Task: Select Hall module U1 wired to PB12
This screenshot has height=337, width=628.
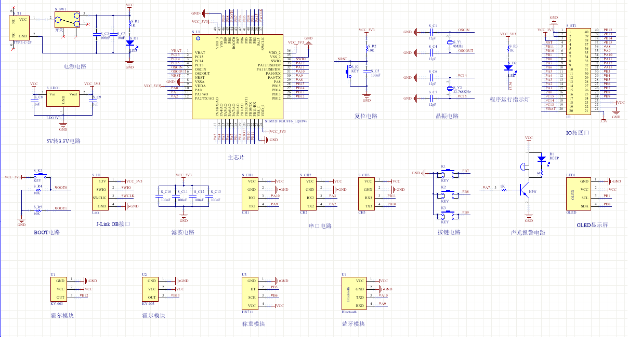Action: point(59,289)
